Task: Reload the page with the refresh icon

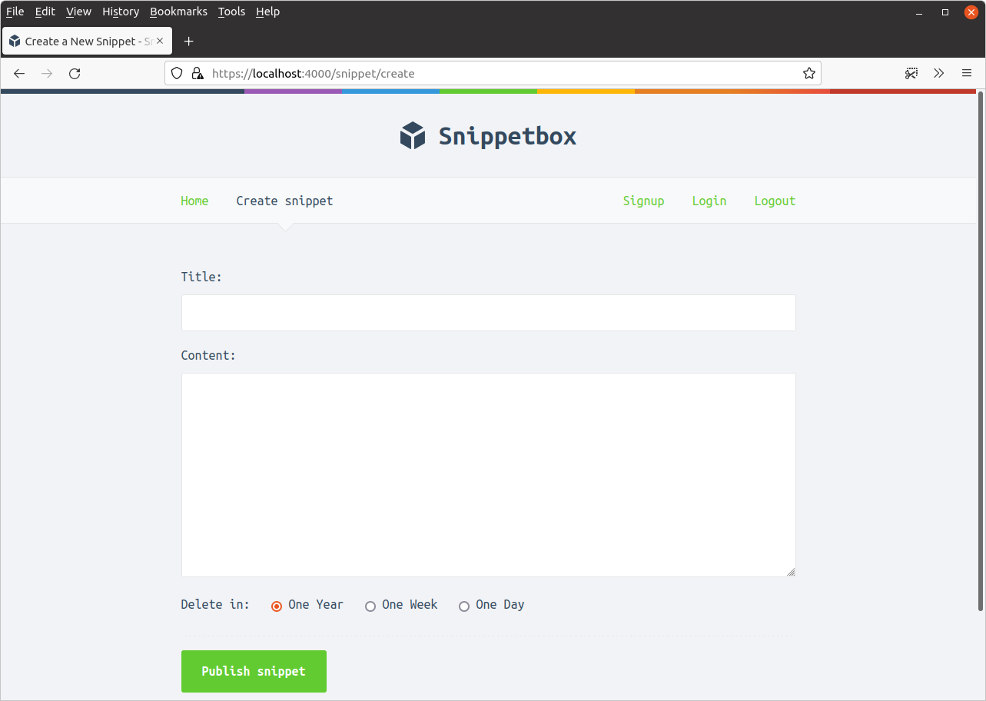Action: [x=75, y=74]
